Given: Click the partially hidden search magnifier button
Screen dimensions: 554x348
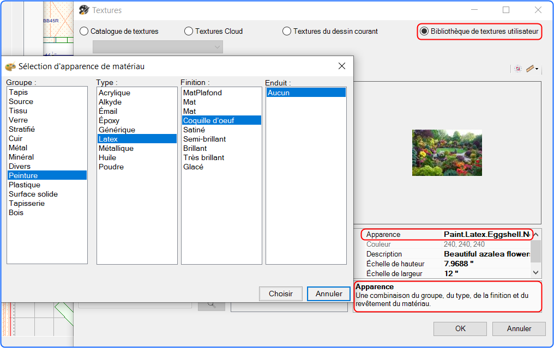Looking at the screenshot, I should click(x=211, y=306).
